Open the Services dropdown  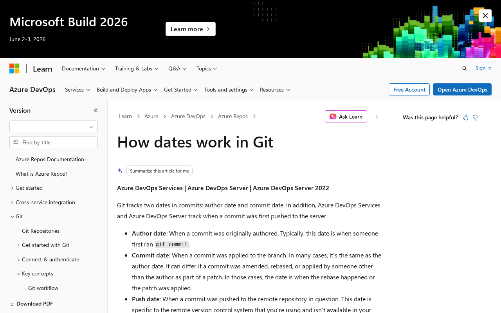coord(77,90)
